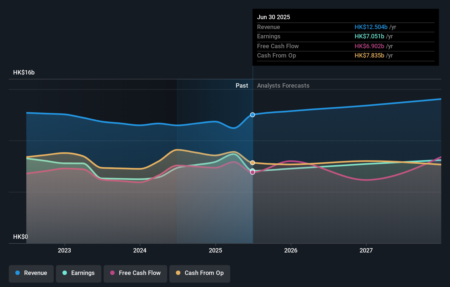Click the HK$12.504b Revenue value link

click(x=371, y=27)
